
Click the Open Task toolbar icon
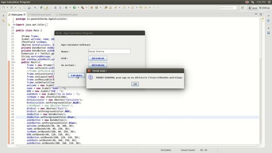(110, 8)
